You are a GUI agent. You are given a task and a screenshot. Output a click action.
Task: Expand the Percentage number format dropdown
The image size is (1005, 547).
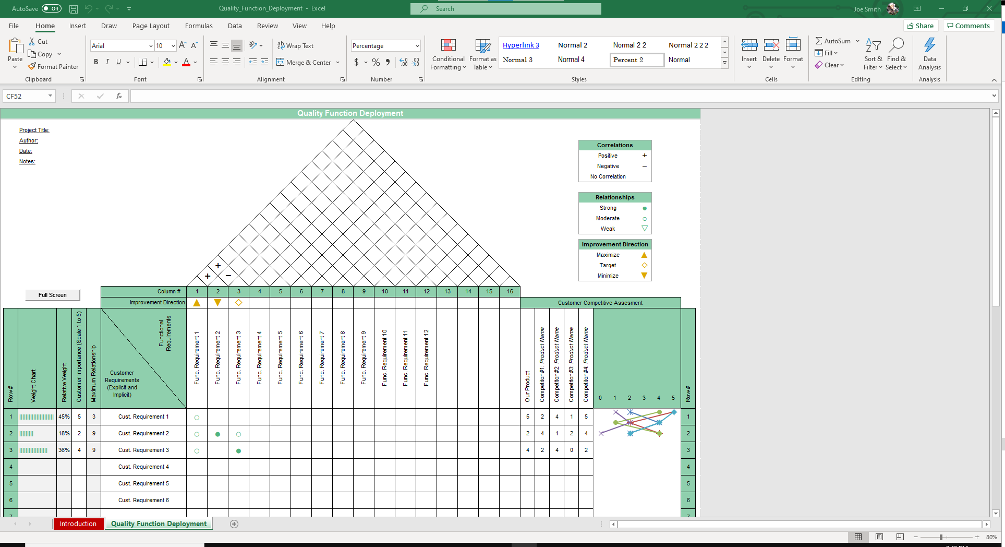[x=417, y=46]
